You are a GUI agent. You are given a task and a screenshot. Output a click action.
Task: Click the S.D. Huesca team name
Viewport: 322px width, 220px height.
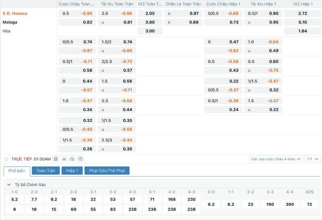[15, 13]
